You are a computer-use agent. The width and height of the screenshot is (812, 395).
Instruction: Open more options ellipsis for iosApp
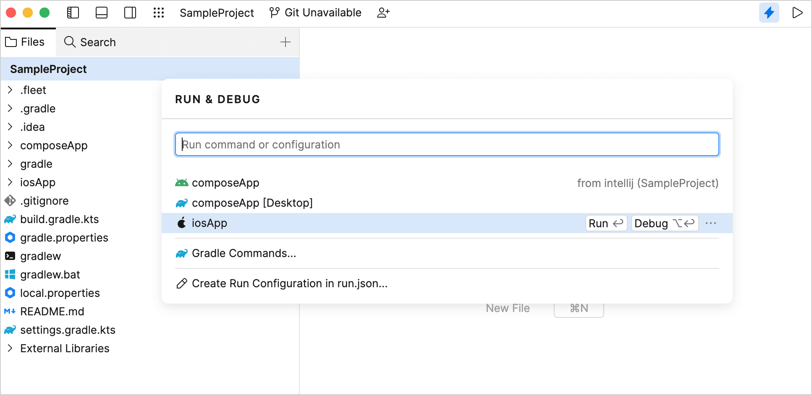[711, 223]
